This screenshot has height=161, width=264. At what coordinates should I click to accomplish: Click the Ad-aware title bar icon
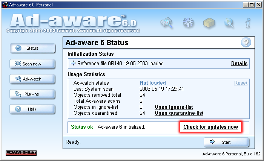tap(5, 5)
